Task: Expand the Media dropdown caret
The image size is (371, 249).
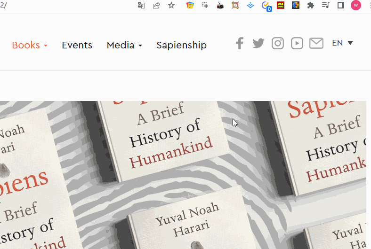Action: tap(140, 46)
